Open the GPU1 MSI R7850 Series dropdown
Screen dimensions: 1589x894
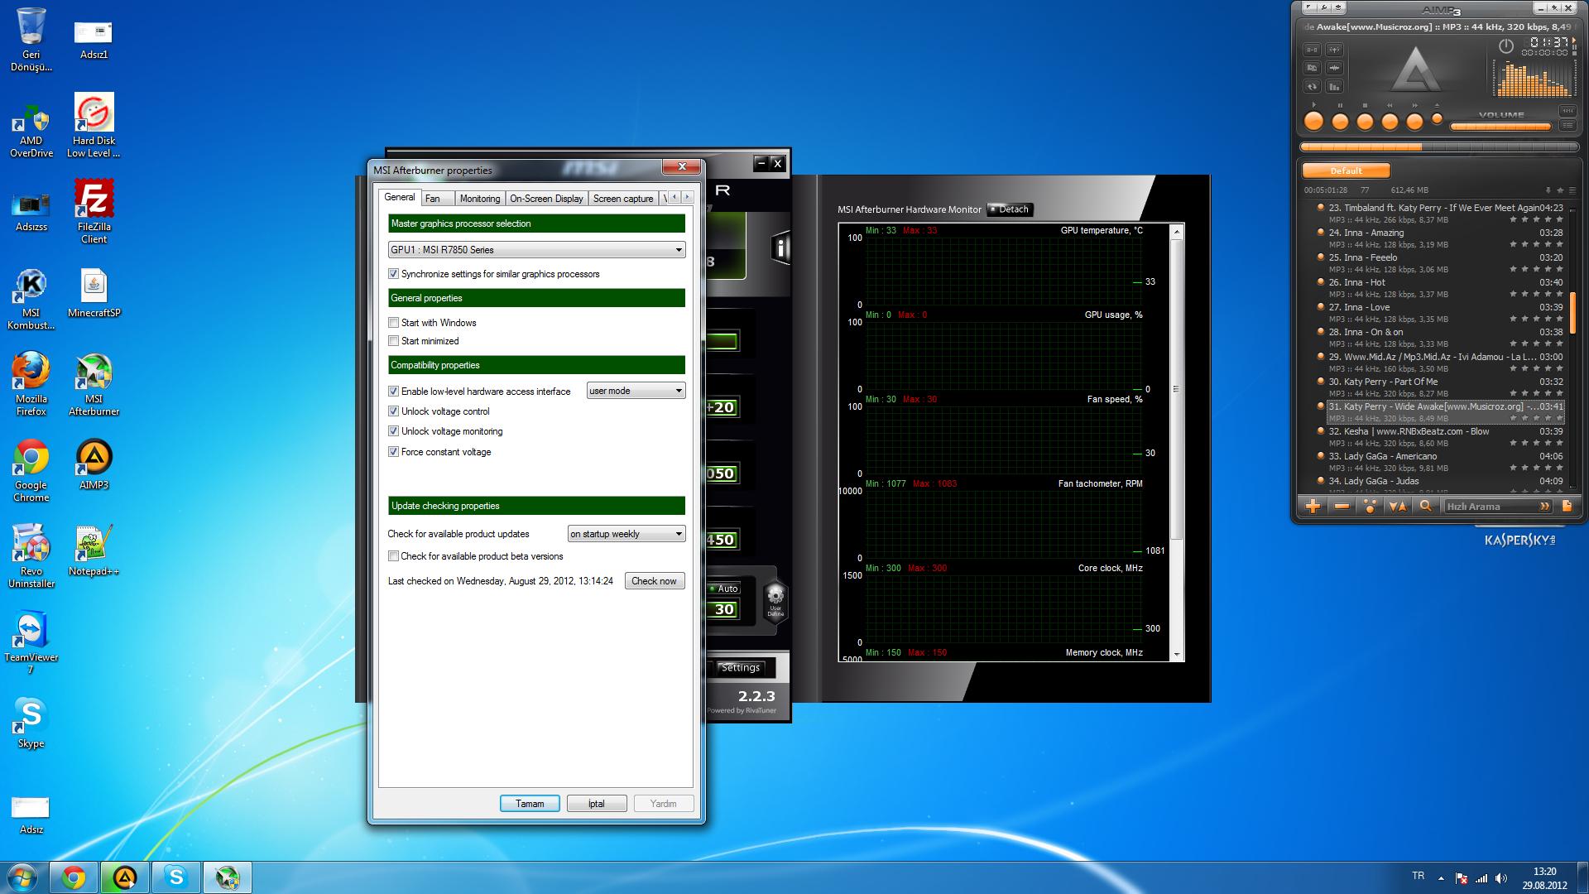tap(536, 249)
